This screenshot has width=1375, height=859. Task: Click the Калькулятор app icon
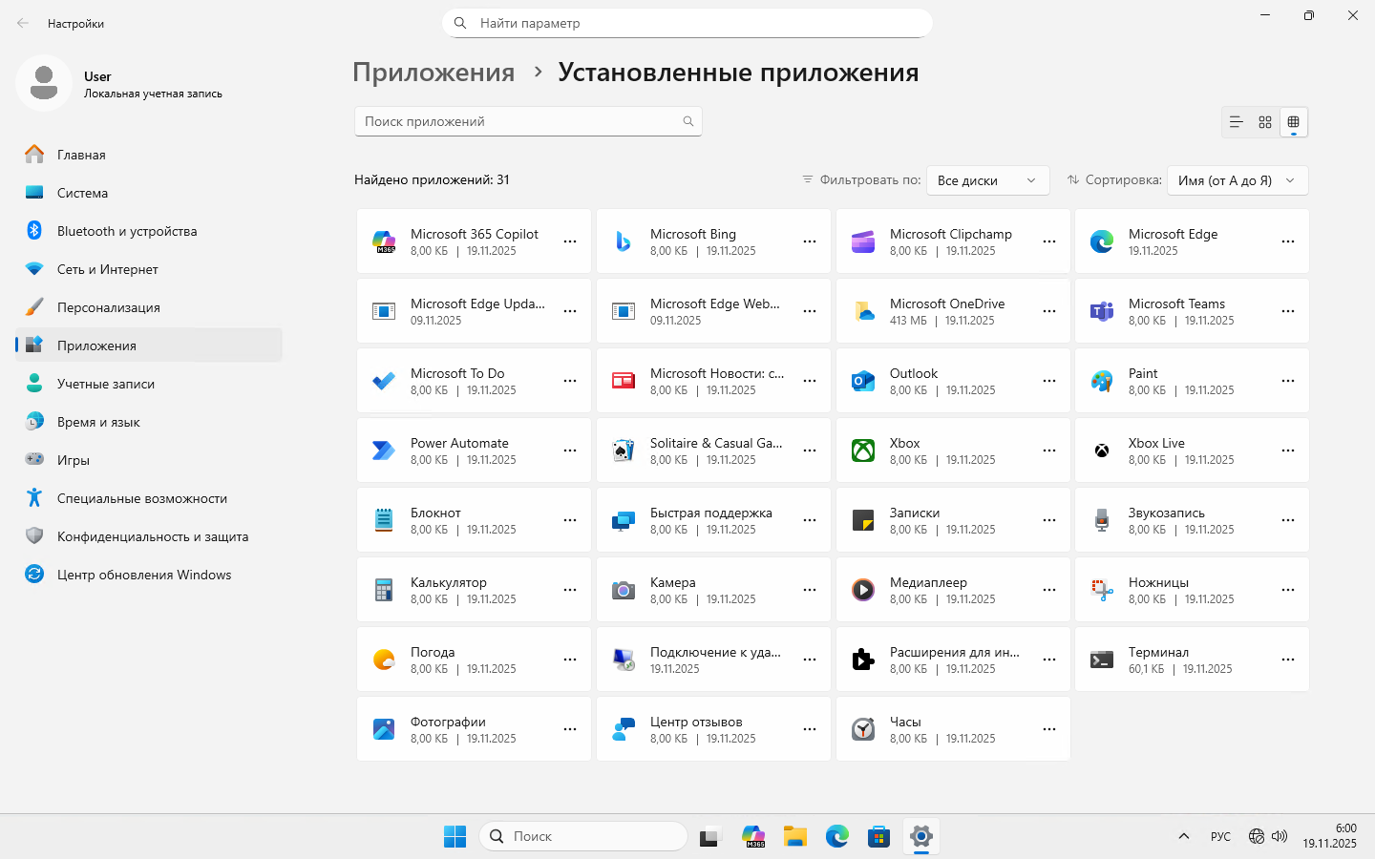[384, 590]
